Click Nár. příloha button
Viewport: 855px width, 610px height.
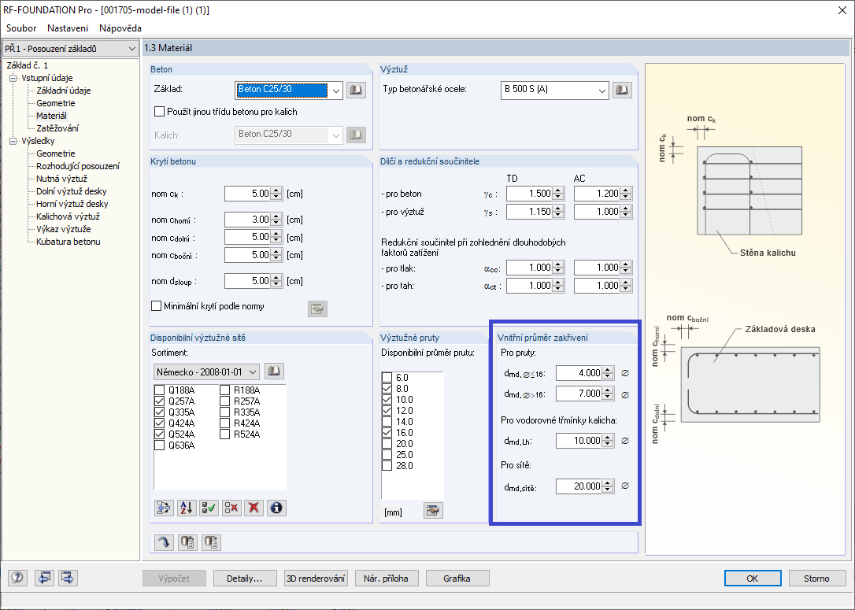[x=386, y=579]
